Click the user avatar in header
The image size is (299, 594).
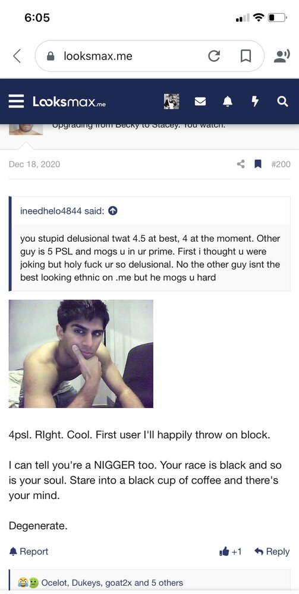(x=171, y=102)
